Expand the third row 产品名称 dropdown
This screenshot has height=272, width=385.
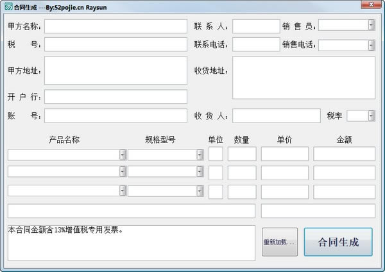(123, 191)
